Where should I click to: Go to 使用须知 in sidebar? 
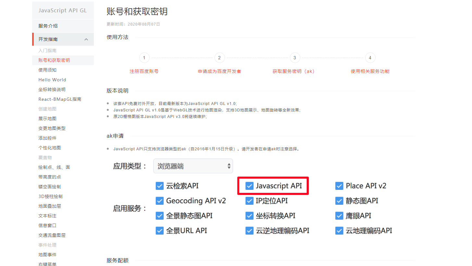(x=47, y=70)
